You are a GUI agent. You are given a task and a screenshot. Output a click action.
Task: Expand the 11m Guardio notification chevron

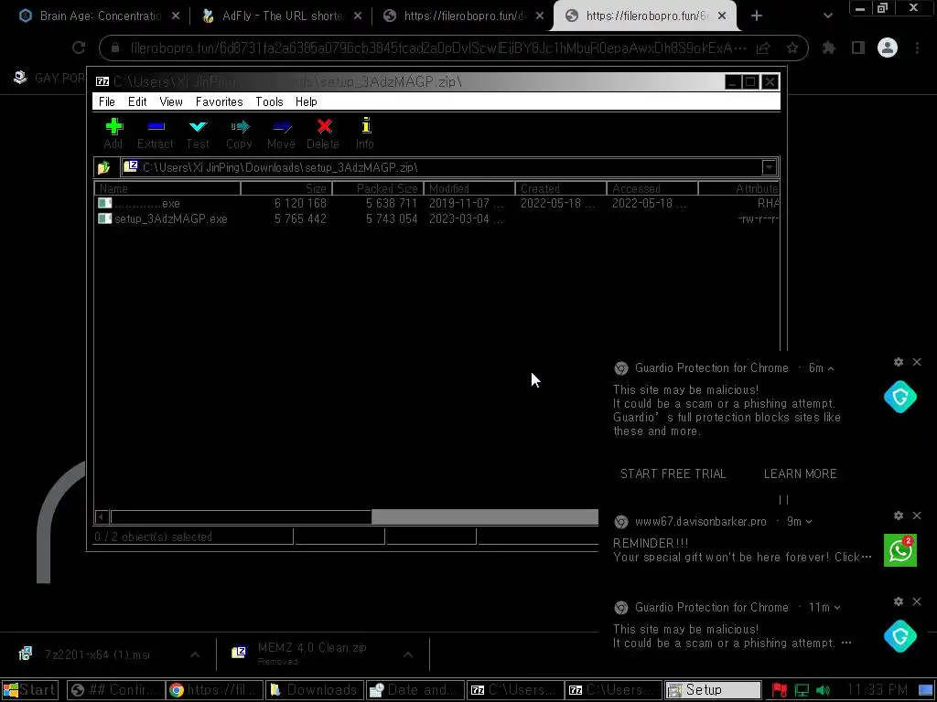click(x=836, y=608)
